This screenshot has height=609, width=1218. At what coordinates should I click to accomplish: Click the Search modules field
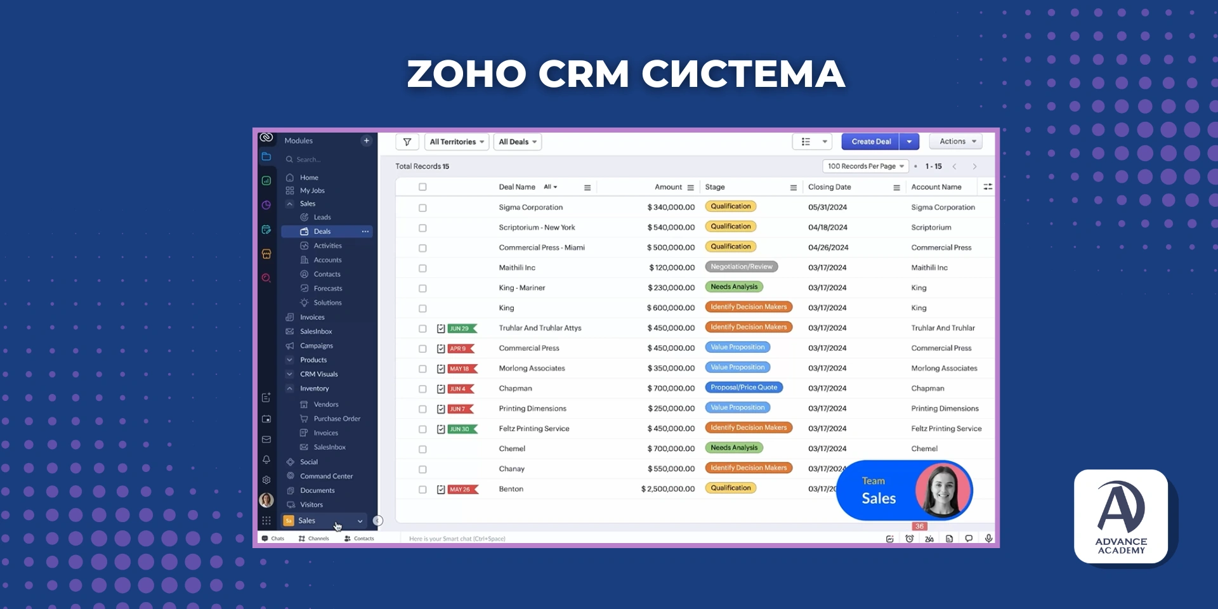[327, 159]
